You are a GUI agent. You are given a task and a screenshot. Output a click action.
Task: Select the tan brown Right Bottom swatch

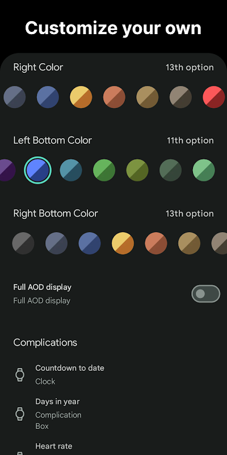pos(190,243)
